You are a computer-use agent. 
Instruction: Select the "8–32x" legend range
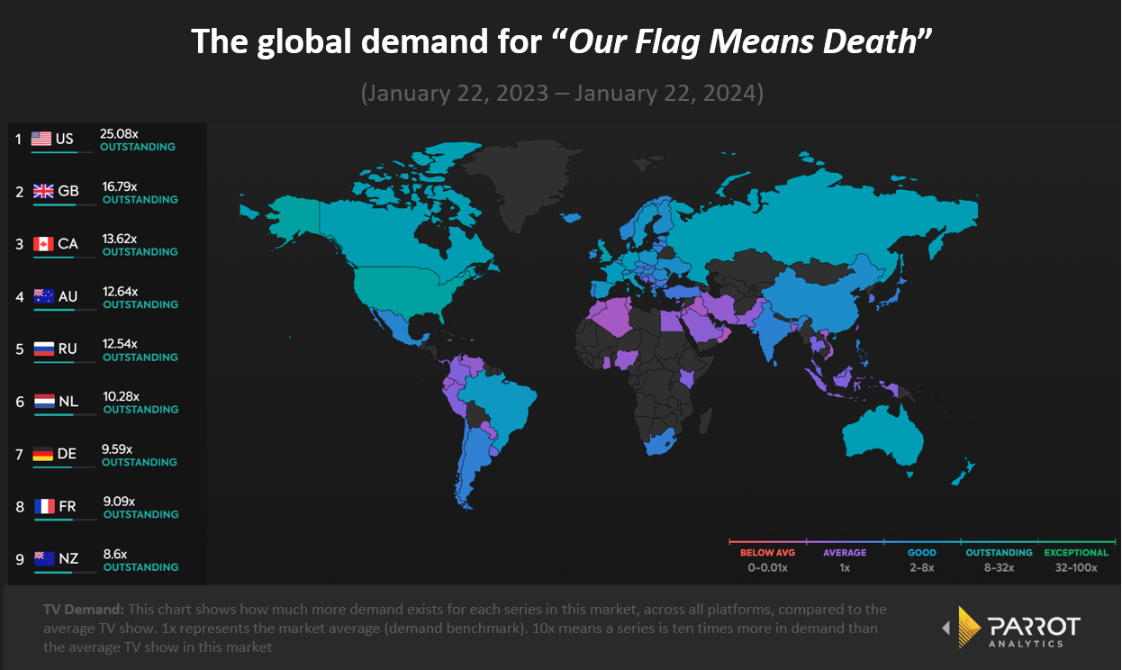[x=1000, y=568]
